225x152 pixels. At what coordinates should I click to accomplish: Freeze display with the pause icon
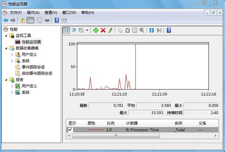click(x=152, y=30)
